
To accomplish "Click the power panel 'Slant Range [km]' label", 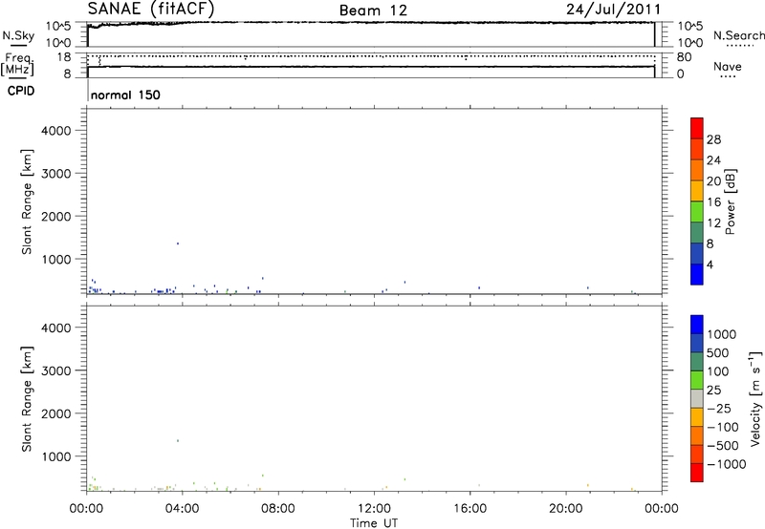I will (x=27, y=201).
